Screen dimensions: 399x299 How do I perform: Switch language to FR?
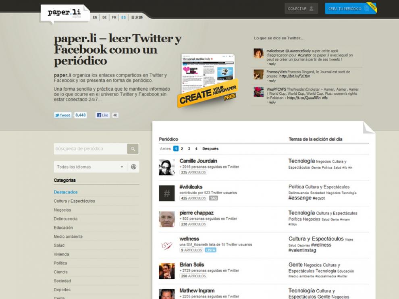(114, 18)
